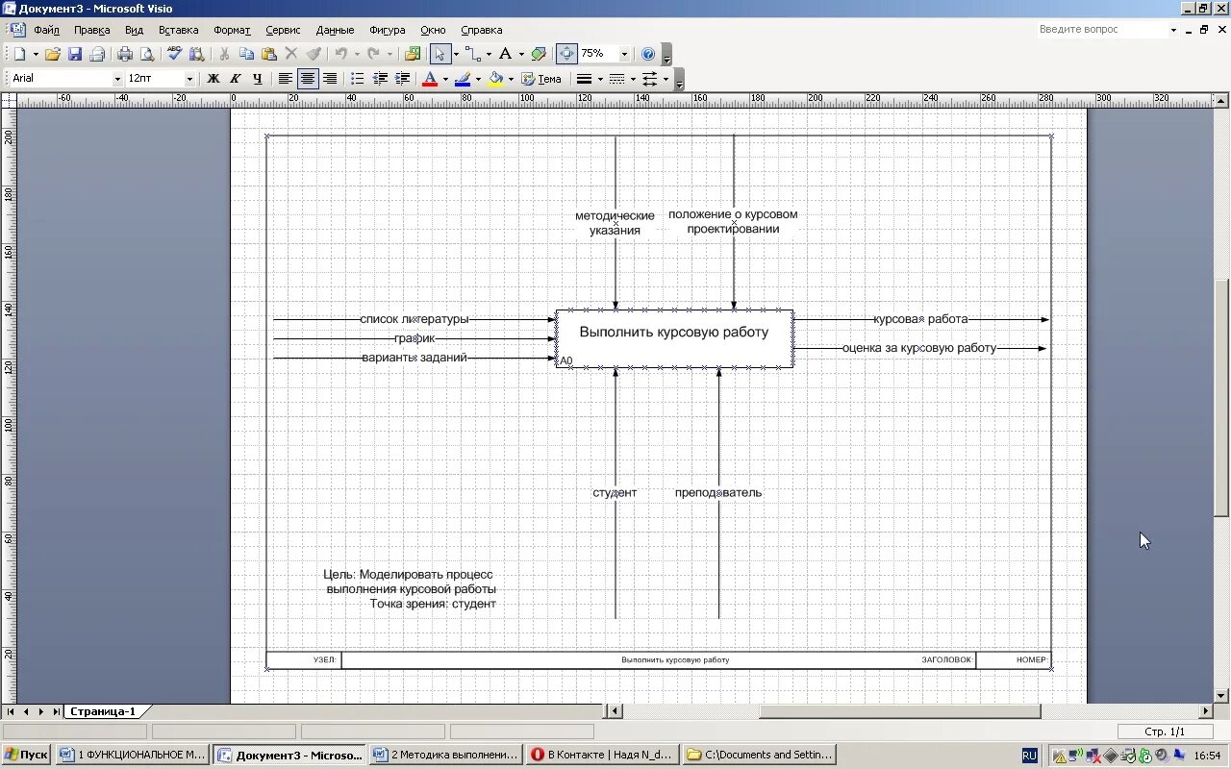The height and width of the screenshot is (769, 1231).
Task: Open the Вид menu
Action: tap(134, 30)
